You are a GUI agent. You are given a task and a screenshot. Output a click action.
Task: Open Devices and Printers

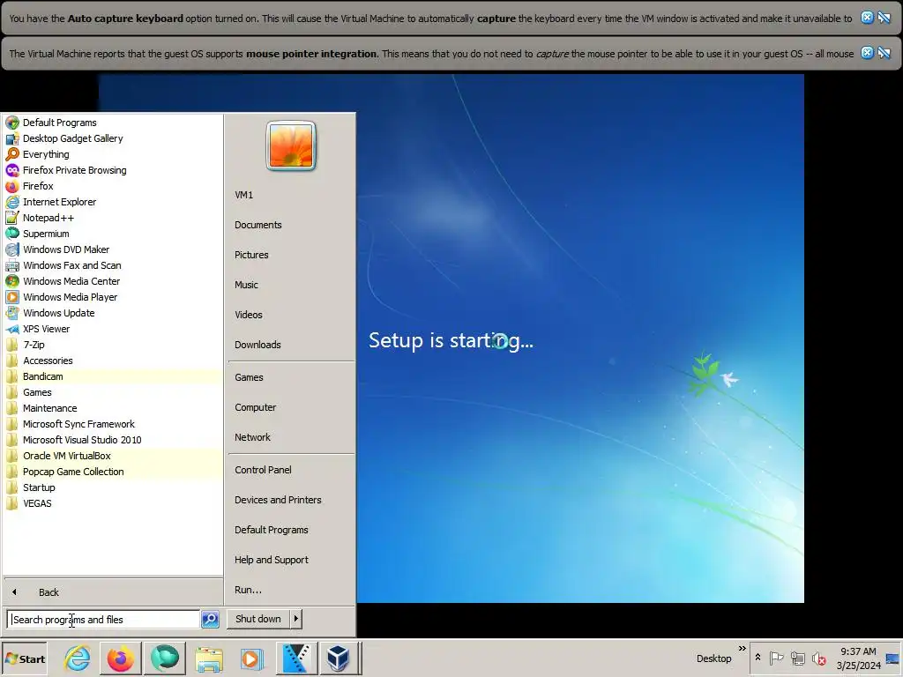click(x=289, y=501)
